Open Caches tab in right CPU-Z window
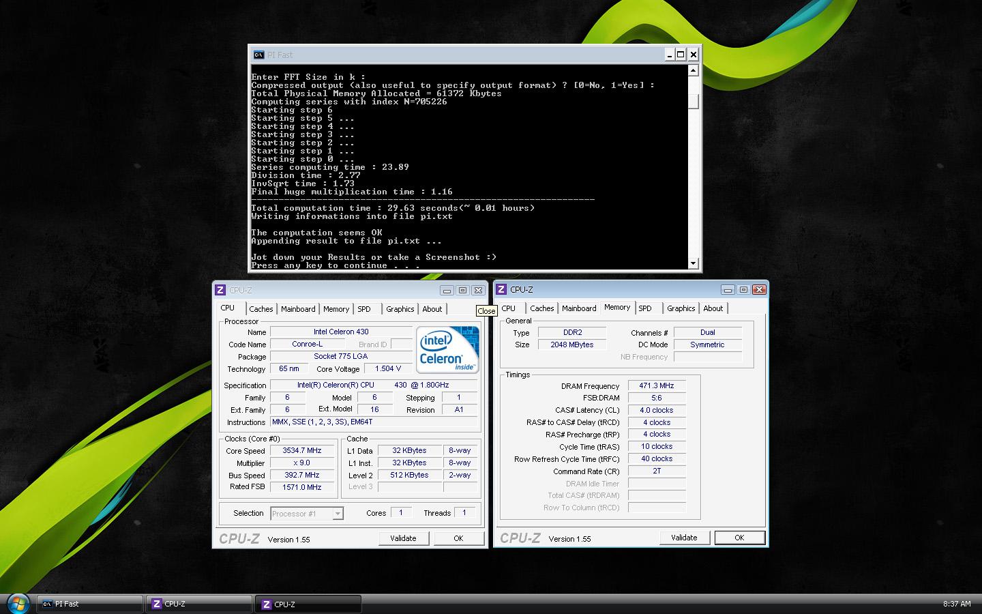The image size is (982, 614). [x=541, y=308]
